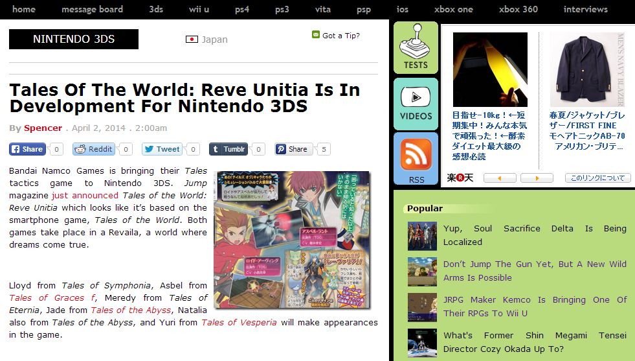Select the vita menu item

coord(323,9)
